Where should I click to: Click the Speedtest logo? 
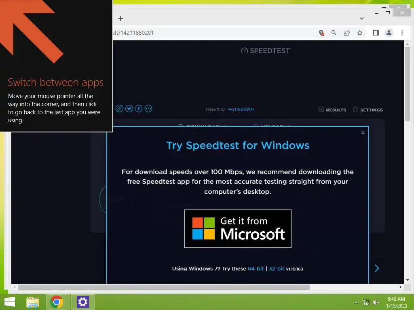coord(266,50)
